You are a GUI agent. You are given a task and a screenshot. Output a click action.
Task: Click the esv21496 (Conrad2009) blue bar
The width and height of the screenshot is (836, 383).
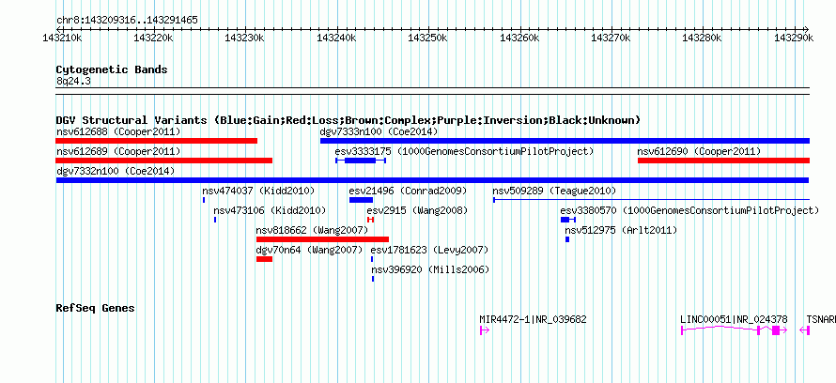(x=361, y=200)
